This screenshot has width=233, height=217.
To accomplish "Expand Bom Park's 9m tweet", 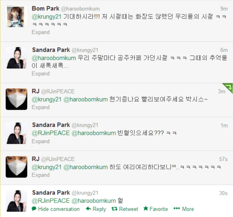I will pos(41,32).
